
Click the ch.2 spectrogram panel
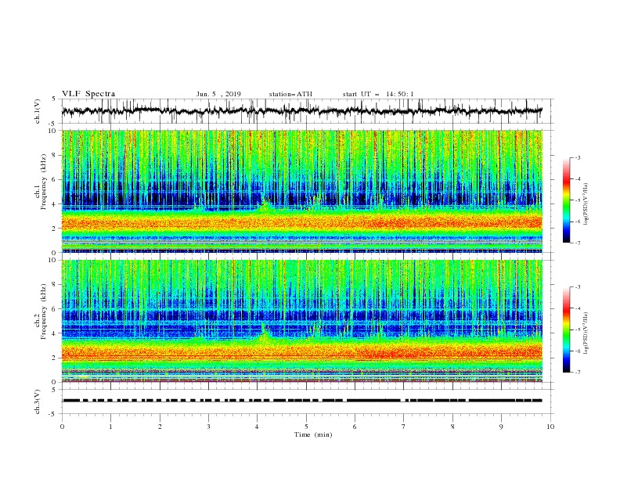tap(302, 321)
